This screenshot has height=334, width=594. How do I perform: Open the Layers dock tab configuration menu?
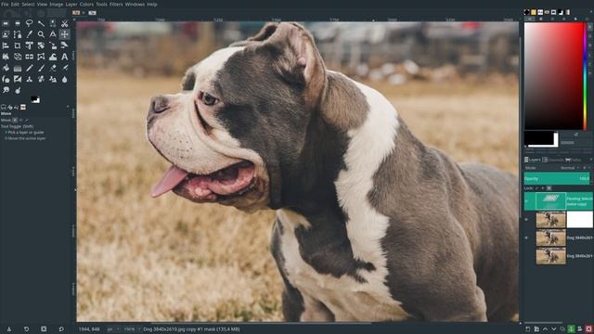pyautogui.click(x=590, y=160)
